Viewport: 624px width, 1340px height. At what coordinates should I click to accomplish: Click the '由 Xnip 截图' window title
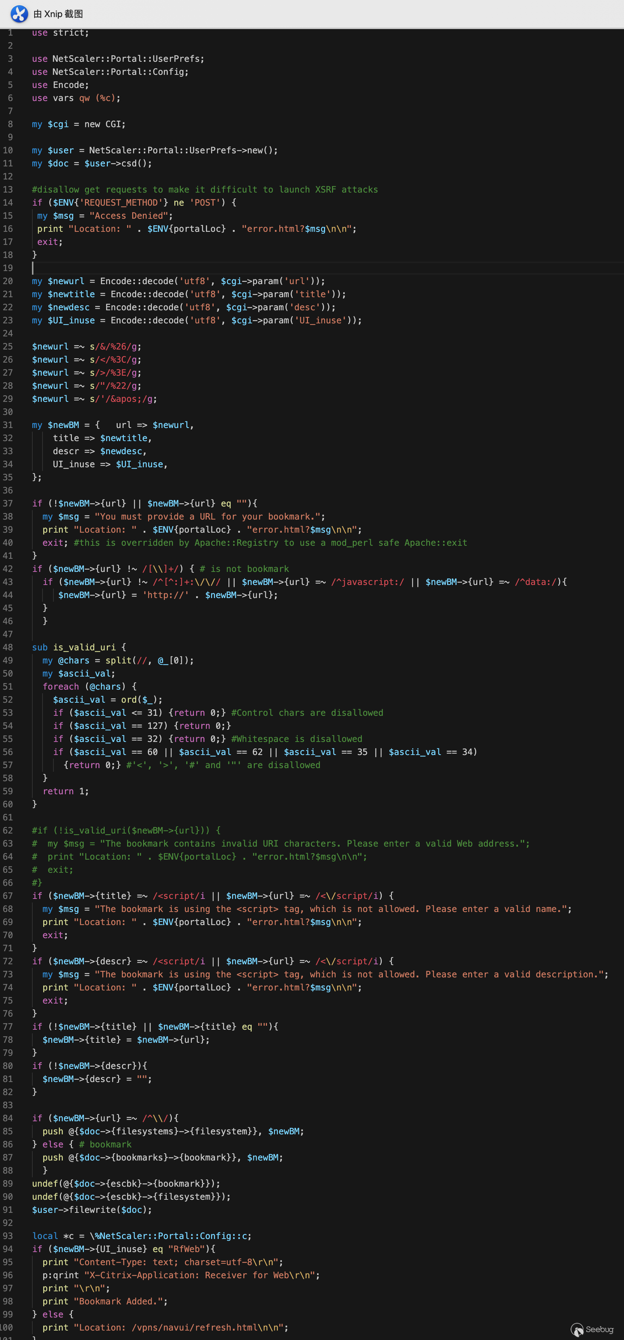coord(58,14)
